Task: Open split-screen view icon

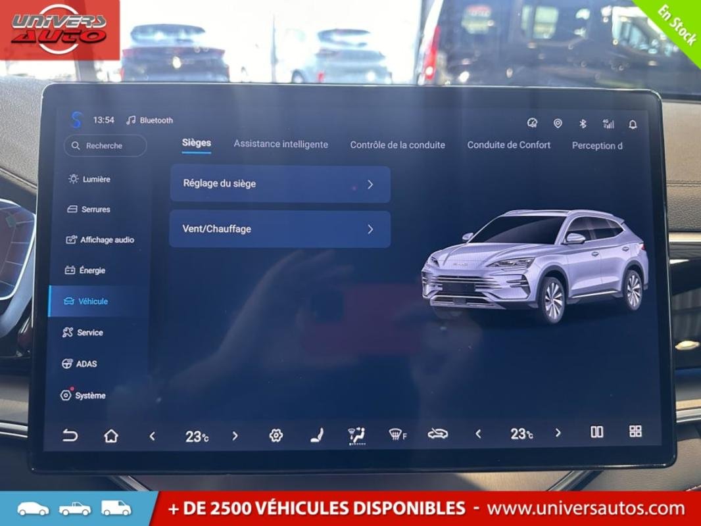Action: coord(597,432)
